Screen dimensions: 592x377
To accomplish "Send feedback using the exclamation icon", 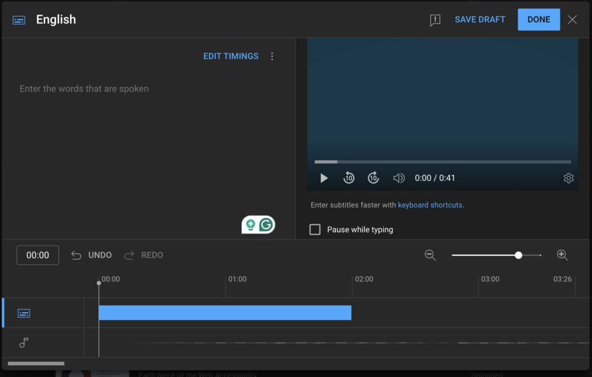I will (x=435, y=19).
